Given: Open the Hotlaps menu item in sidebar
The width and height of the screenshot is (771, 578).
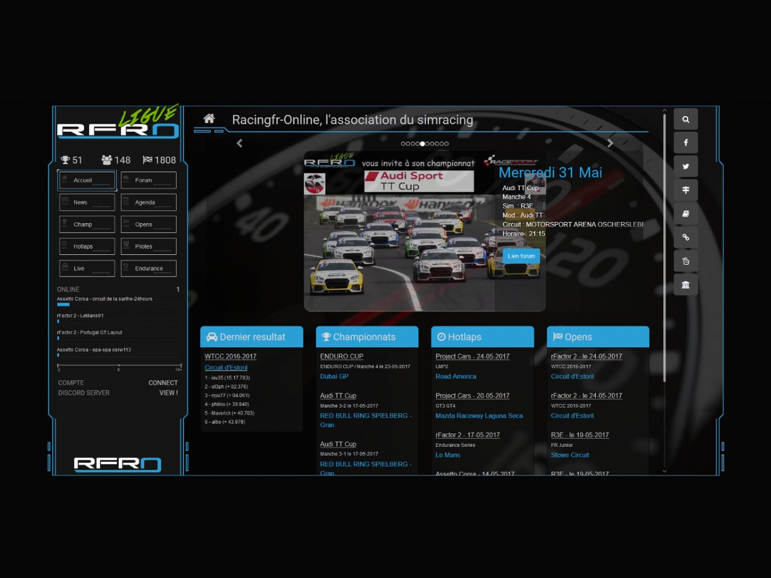Looking at the screenshot, I should (x=87, y=246).
